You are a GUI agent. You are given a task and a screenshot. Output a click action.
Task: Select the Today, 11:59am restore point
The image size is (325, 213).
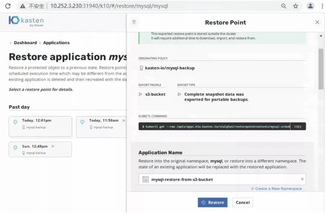click(101, 127)
